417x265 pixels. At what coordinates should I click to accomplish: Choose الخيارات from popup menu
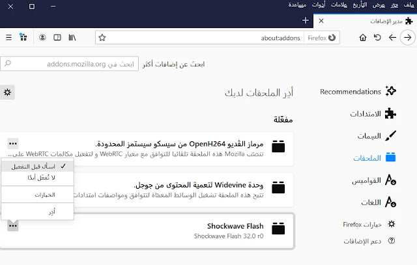(38, 195)
